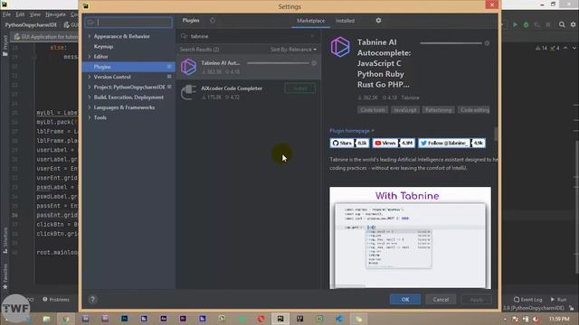Open the Run tool window at bottom
The width and height of the screenshot is (579, 325).
(x=558, y=300)
